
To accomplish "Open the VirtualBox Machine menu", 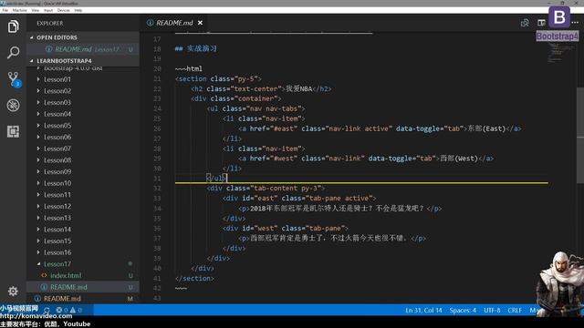I will 20,10.
